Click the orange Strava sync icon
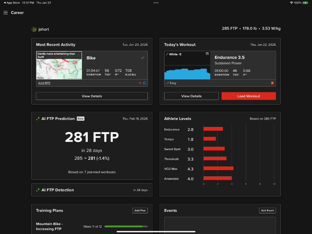 140,83
